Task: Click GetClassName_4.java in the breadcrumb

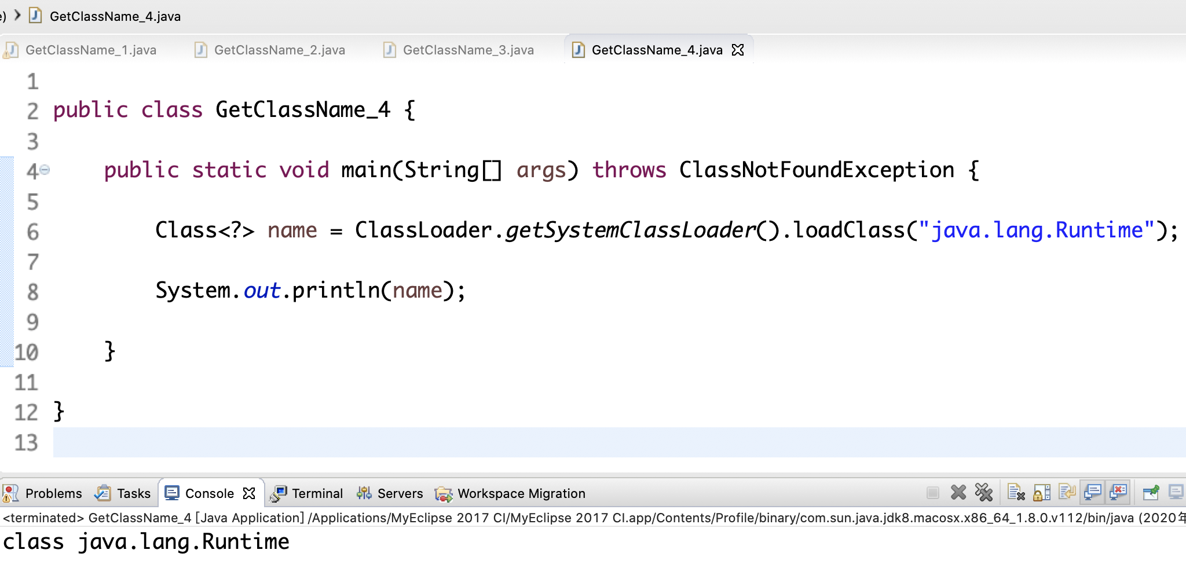Action: coord(115,16)
